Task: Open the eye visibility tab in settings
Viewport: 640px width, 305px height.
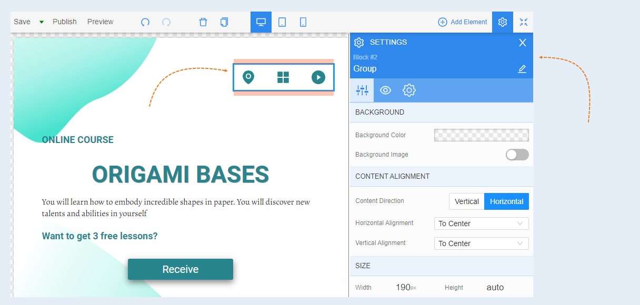Action: point(385,90)
